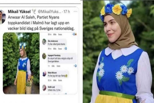Screen dimensions: 154x103
Task: Click the large portrait photo with flower crown
Action: click(118, 52)
